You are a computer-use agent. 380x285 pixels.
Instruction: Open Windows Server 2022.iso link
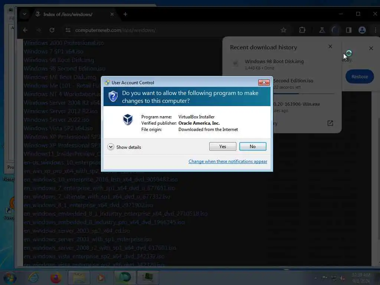[56, 120]
